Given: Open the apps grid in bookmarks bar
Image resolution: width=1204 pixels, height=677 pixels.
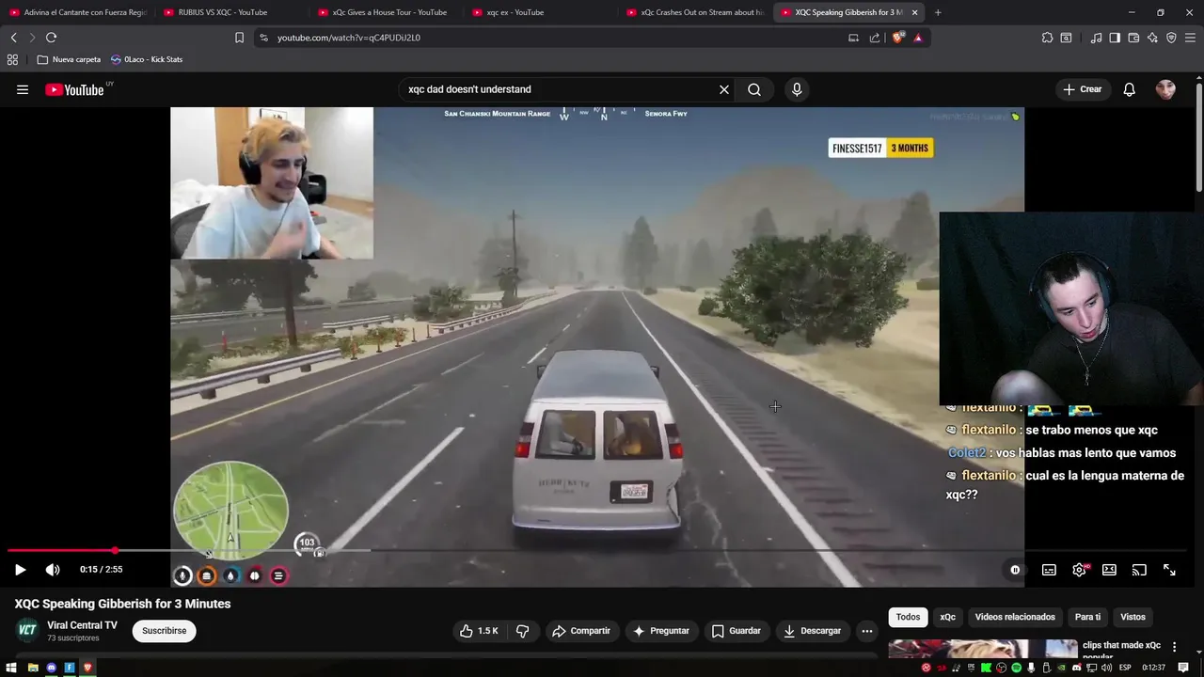Looking at the screenshot, I should (x=12, y=59).
